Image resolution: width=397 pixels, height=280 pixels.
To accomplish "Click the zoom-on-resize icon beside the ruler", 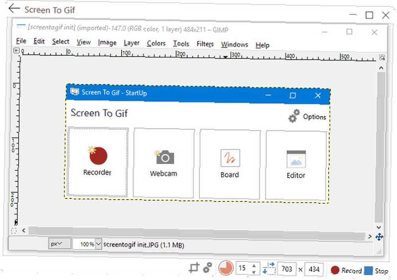I will point(382,58).
